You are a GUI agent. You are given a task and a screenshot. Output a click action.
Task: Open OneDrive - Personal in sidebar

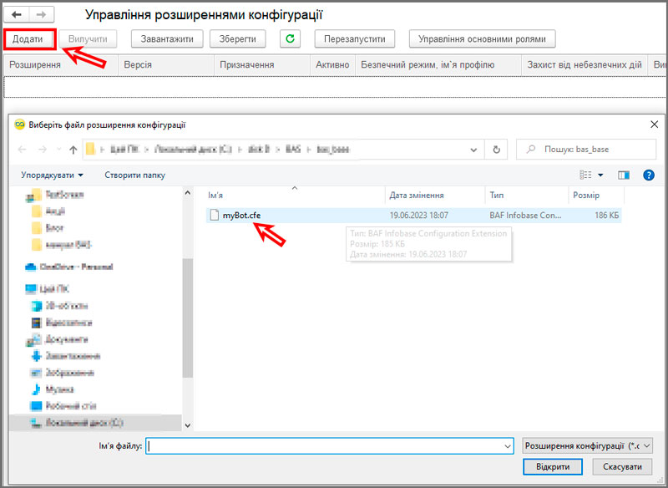coord(75,267)
